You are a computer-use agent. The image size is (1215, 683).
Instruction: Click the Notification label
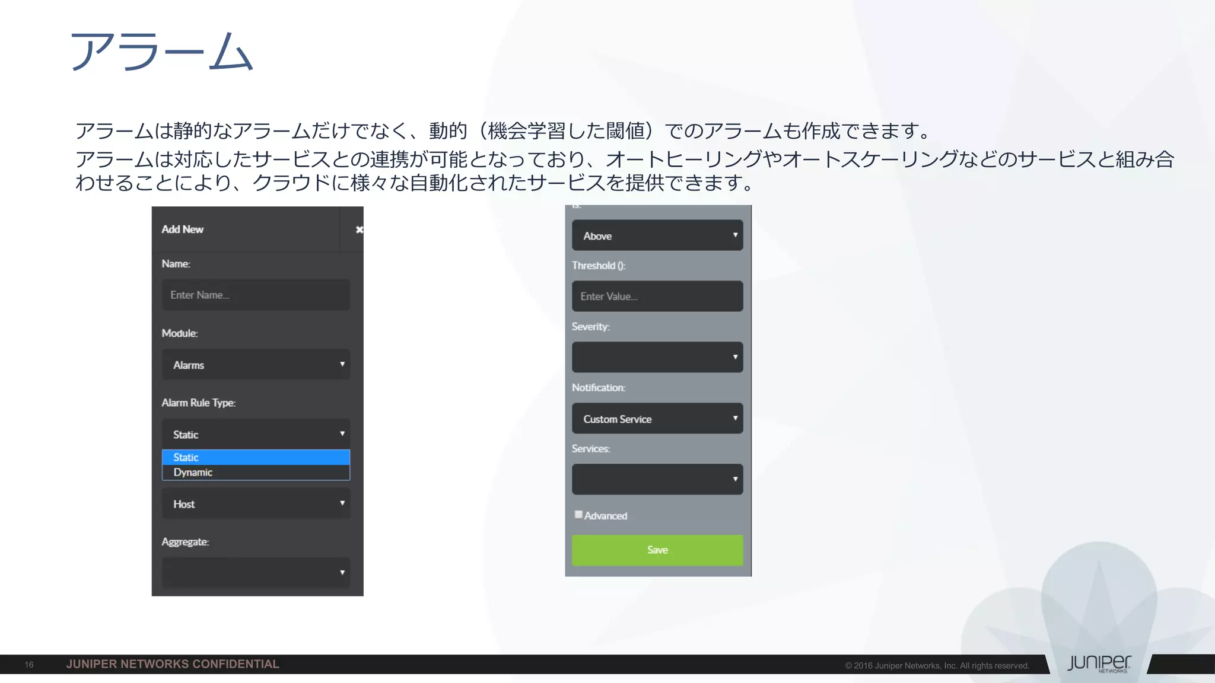599,388
